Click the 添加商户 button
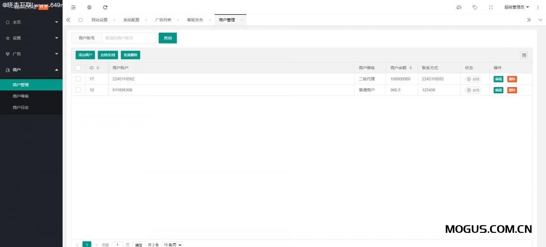The width and height of the screenshot is (546, 247). coord(85,55)
